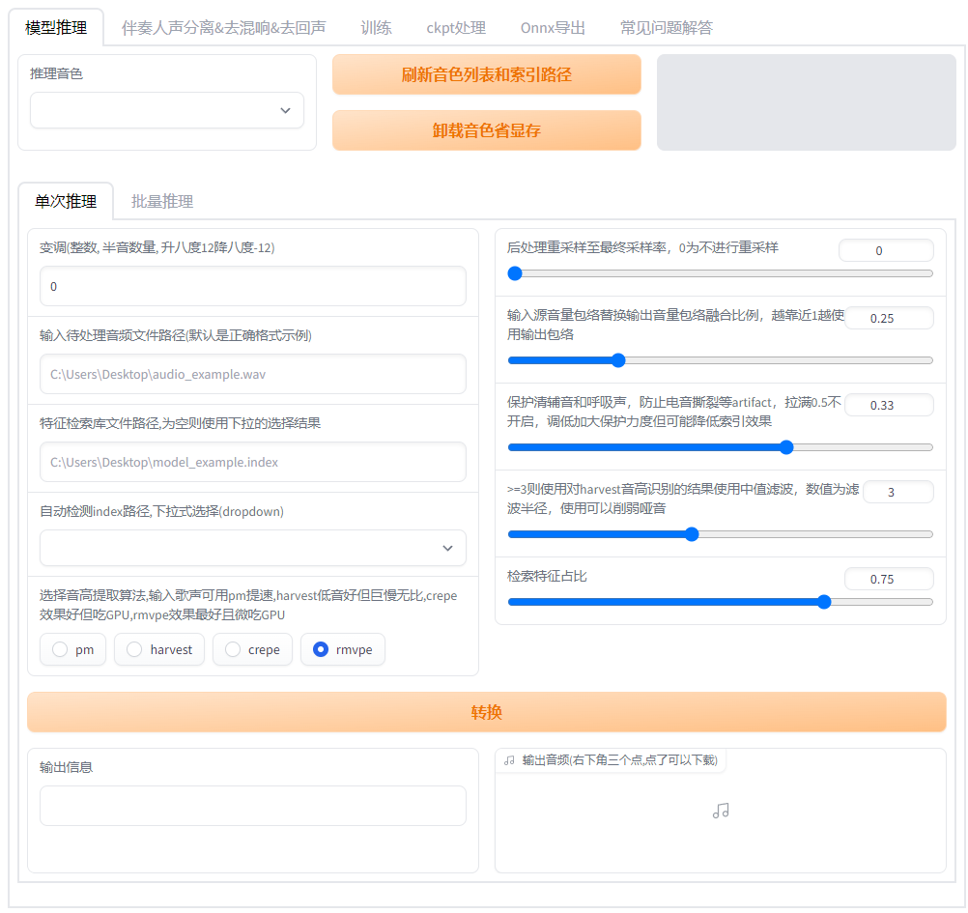Open the 推理音色 voice dropdown
The width and height of the screenshot is (968, 913).
pyautogui.click(x=166, y=110)
